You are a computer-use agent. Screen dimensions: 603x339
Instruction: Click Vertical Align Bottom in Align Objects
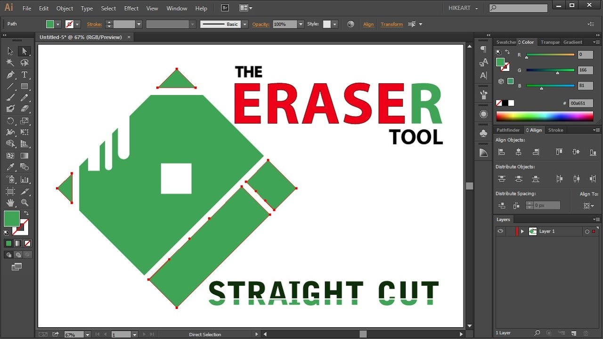(x=593, y=152)
